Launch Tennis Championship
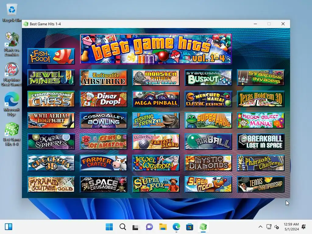 click(x=261, y=184)
